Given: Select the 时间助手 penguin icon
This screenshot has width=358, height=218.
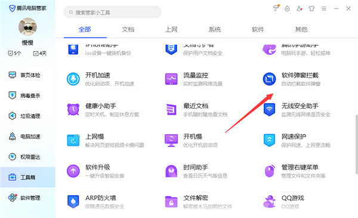Looking at the screenshot, I should click(171, 171).
